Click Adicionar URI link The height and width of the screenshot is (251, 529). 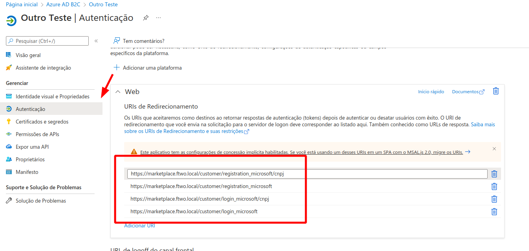click(x=140, y=225)
